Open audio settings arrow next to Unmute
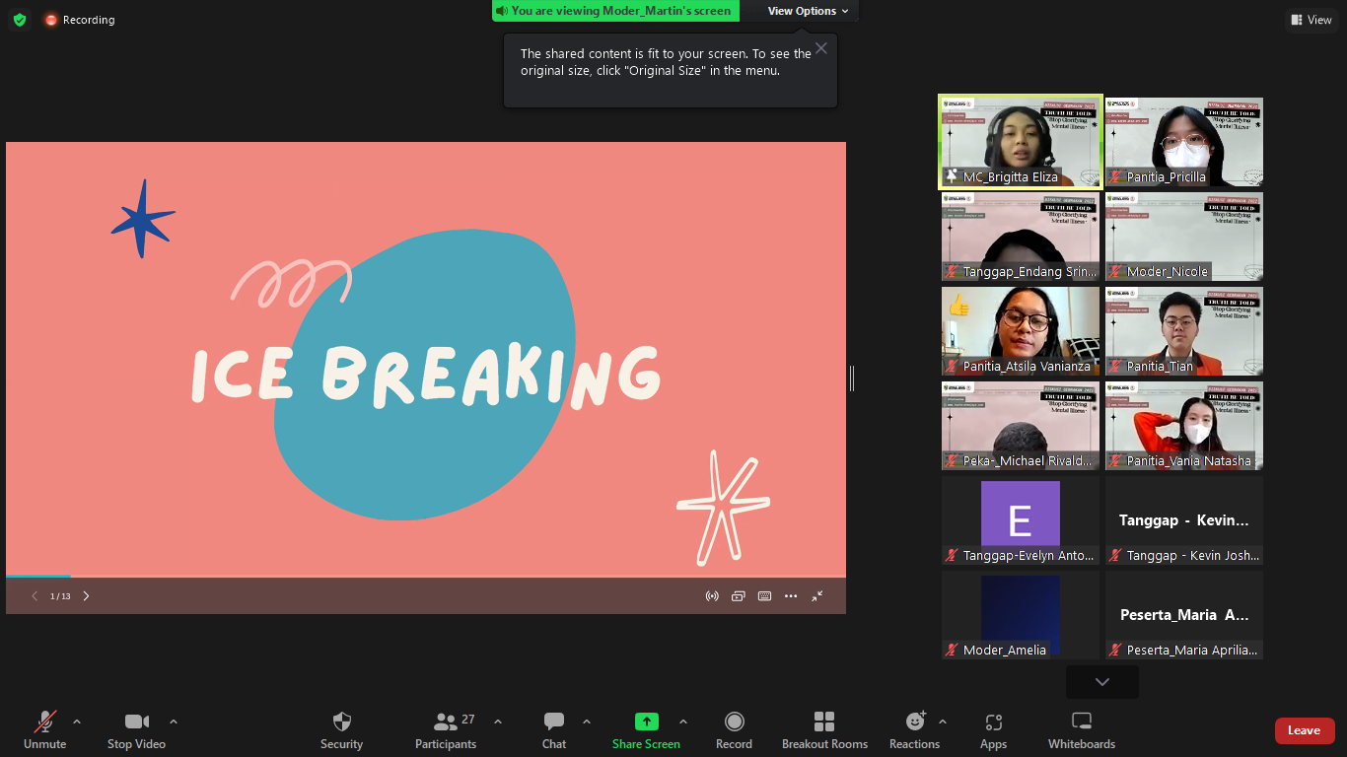This screenshot has height=757, width=1347. click(77, 722)
